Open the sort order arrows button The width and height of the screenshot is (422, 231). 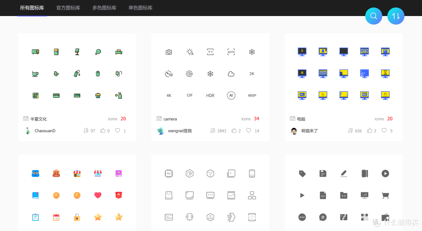pos(395,16)
